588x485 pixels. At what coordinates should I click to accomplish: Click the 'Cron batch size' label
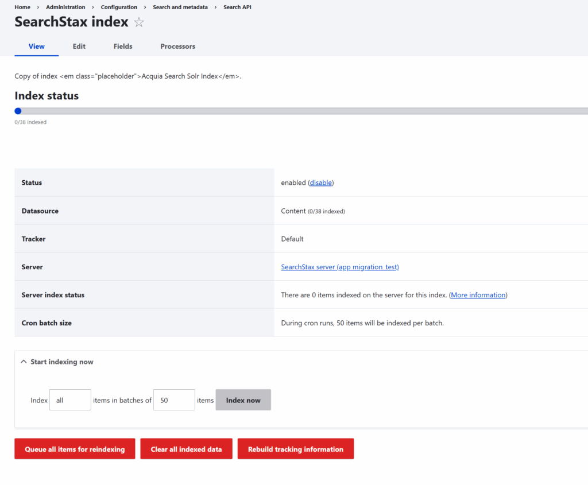[47, 323]
